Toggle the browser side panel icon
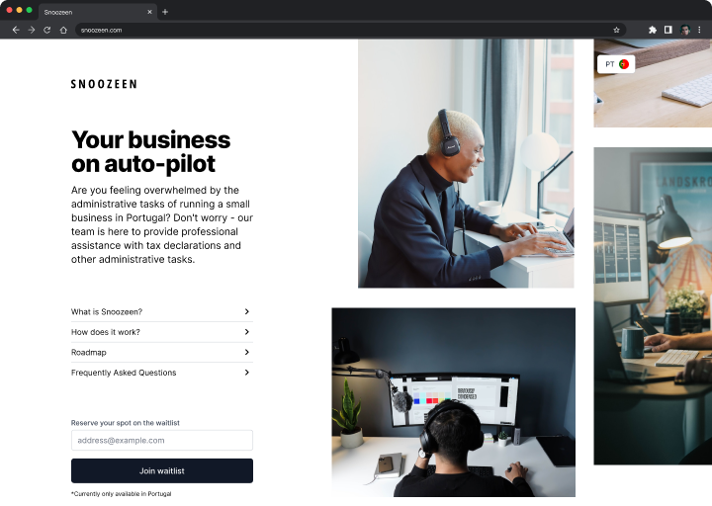 667,30
